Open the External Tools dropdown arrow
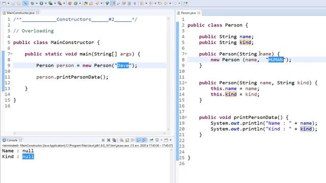Viewport: 326px width, 183px height. click(x=64, y=4)
